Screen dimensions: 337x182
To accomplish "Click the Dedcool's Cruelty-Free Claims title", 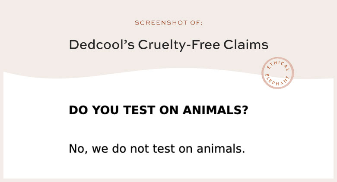I will tap(168, 45).
